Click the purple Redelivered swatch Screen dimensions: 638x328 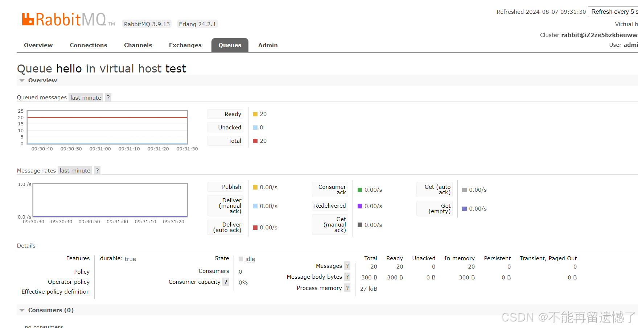[360, 206]
